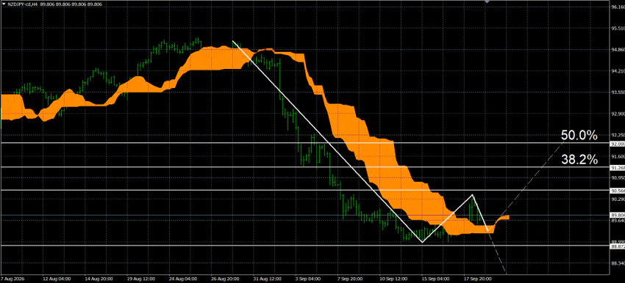Click the 96.16 price scale label
This screenshot has width=625, height=283.
[618, 7]
